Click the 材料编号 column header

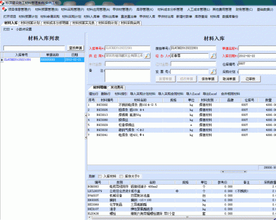[107, 100]
